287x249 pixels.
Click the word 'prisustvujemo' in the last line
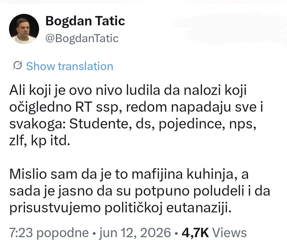(x=55, y=208)
